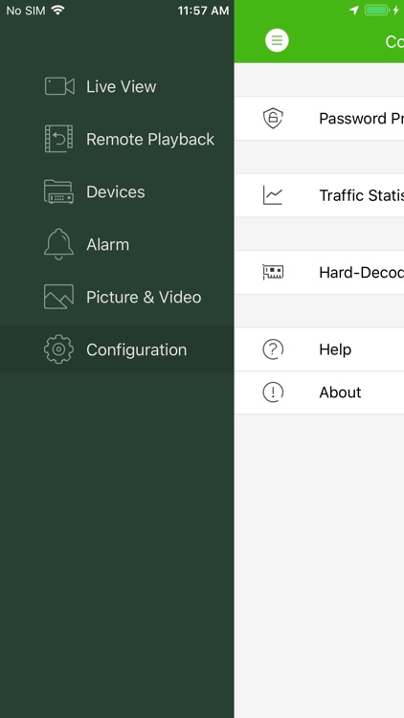Tap the About exclamation icon
The image size is (404, 718).
[x=273, y=393]
